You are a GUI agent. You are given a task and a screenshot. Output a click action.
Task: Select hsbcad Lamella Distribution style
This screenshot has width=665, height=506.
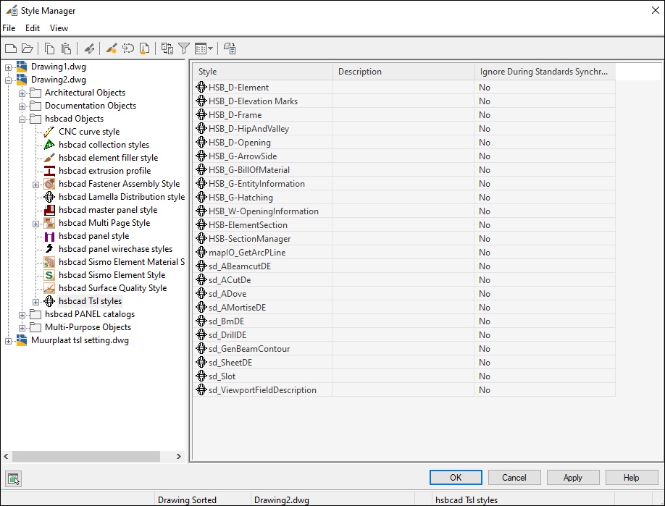pos(122,197)
